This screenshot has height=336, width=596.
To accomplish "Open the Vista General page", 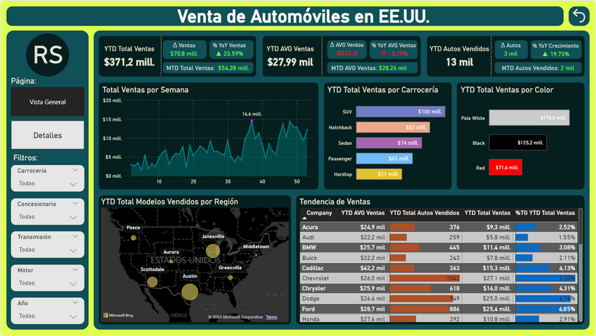I will click(48, 102).
